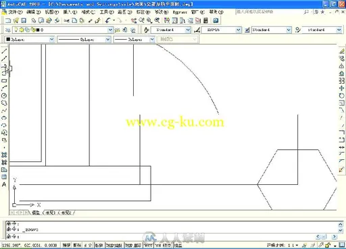
Task: Expand the ByLayer color dropdown
Action: click(x=51, y=39)
